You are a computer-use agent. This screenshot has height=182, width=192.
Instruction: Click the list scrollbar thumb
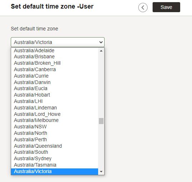[101, 121]
